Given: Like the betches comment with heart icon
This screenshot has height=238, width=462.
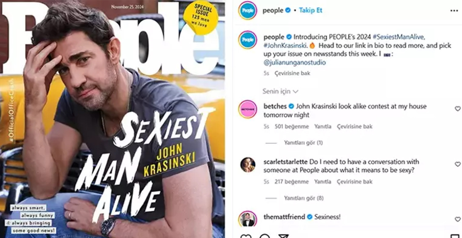Looking at the screenshot, I should click(x=458, y=109).
